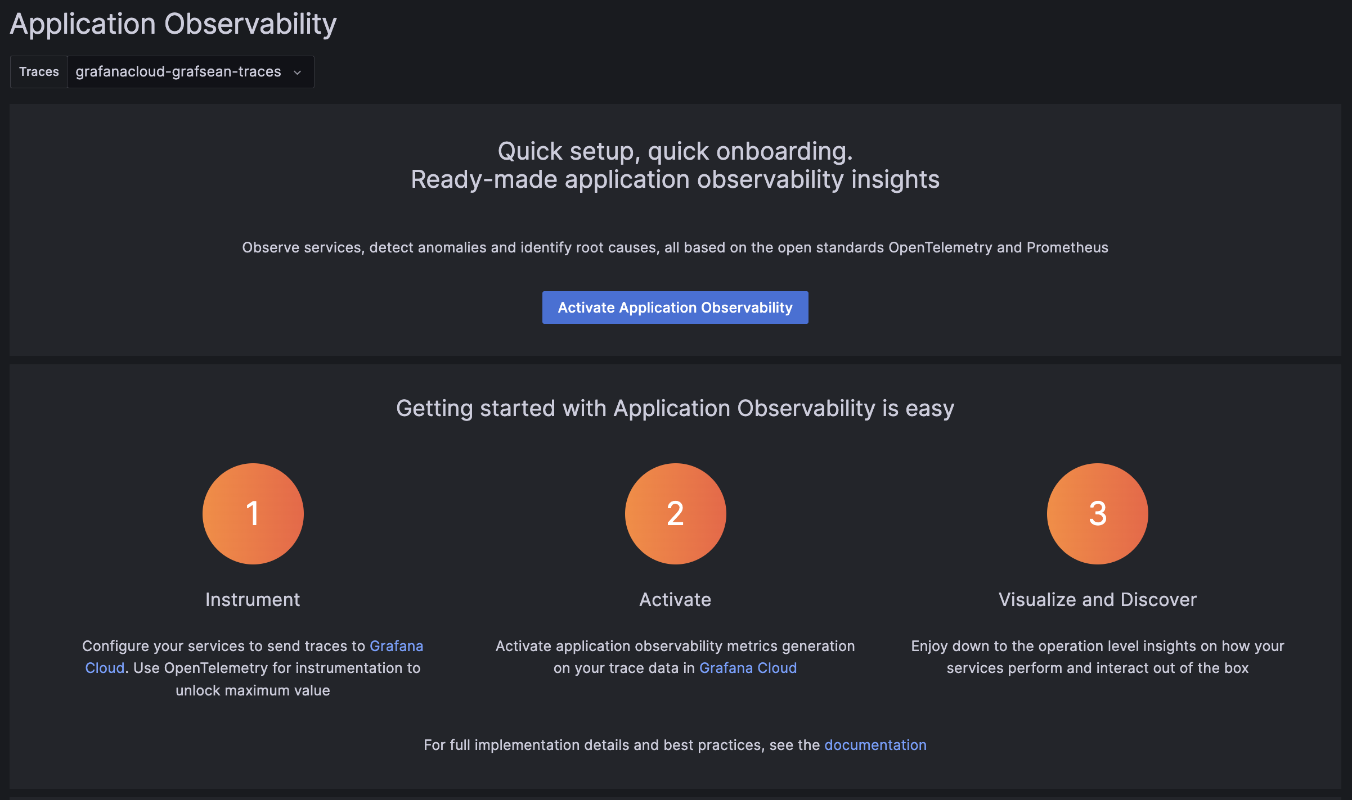Click the chevron beside grafanacloud-grafsean-traces
Screen dimensions: 1352x800
[298, 72]
